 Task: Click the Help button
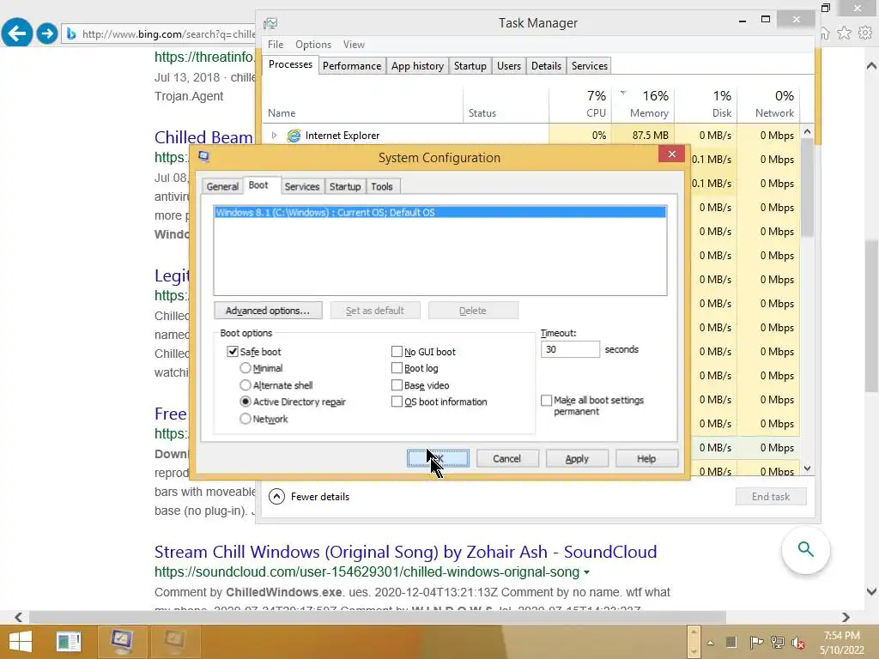pyautogui.click(x=646, y=458)
